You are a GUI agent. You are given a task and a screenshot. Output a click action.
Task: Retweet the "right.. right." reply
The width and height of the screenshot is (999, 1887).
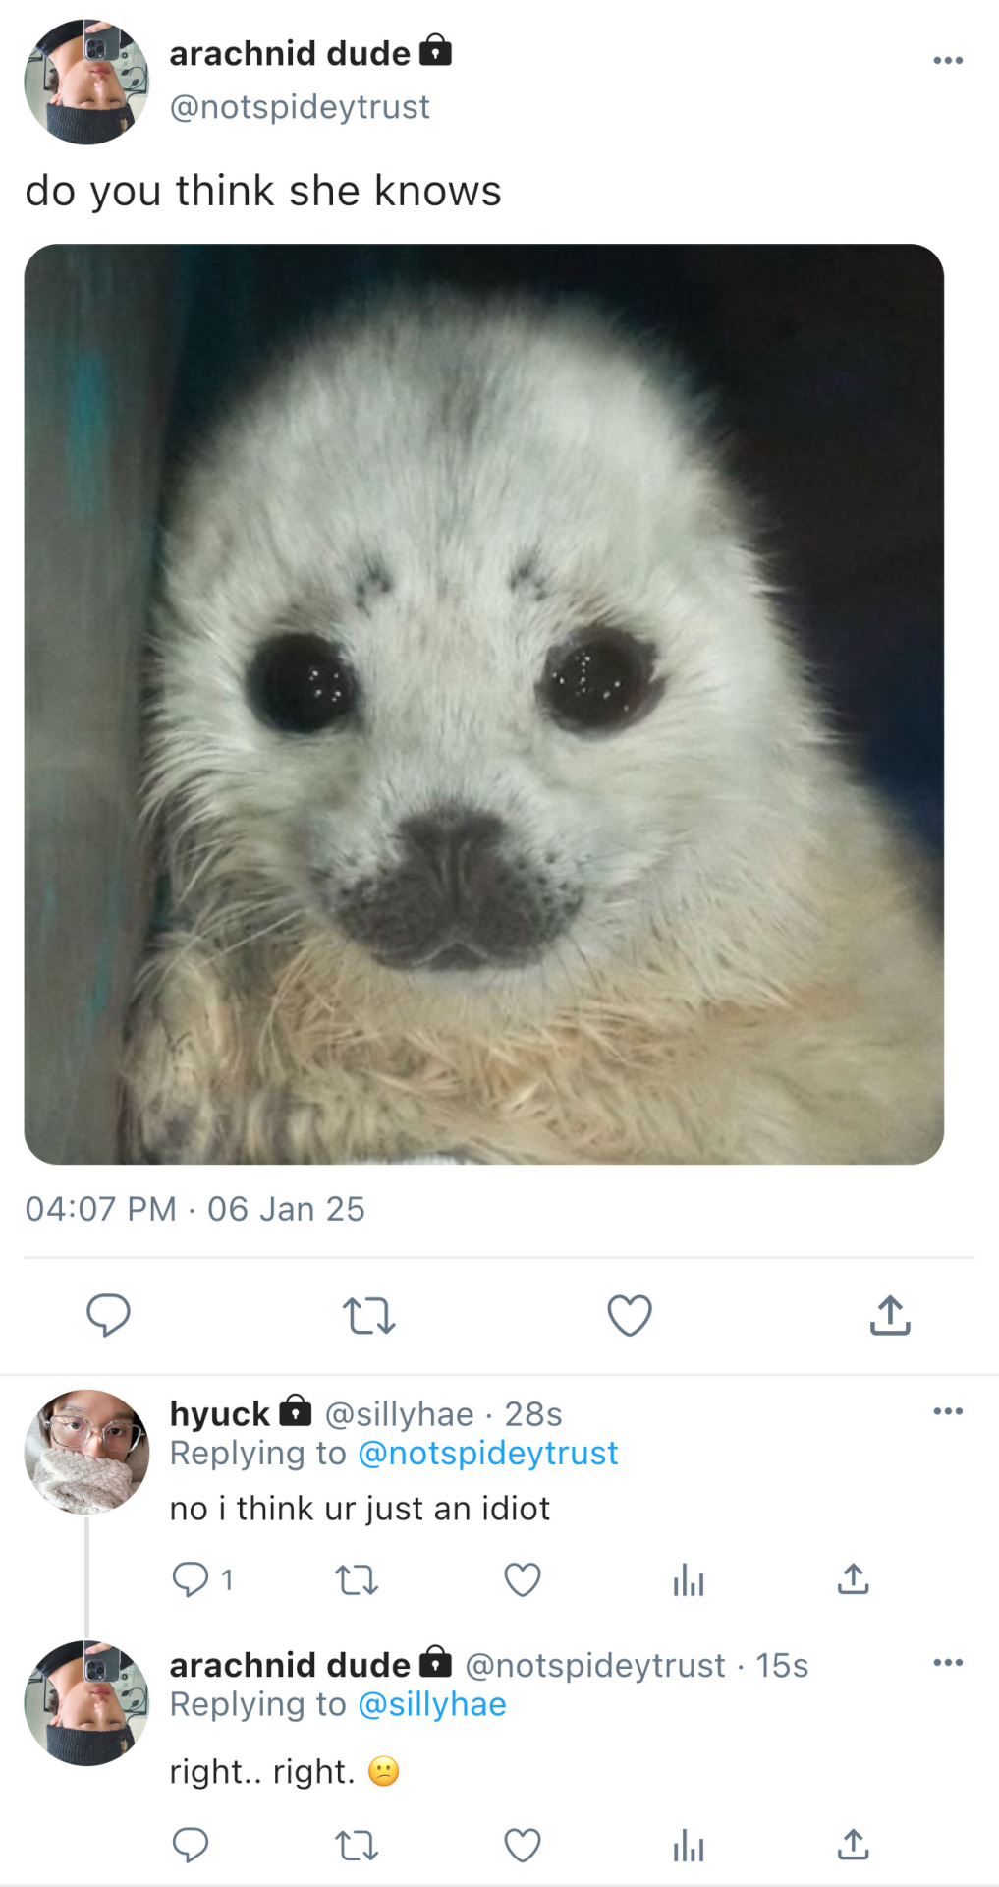[x=357, y=1846]
